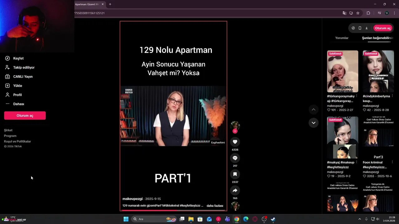Open the Part'3 Foon kriminal thumbnail
The width and height of the screenshot is (399, 224).
pos(378,138)
